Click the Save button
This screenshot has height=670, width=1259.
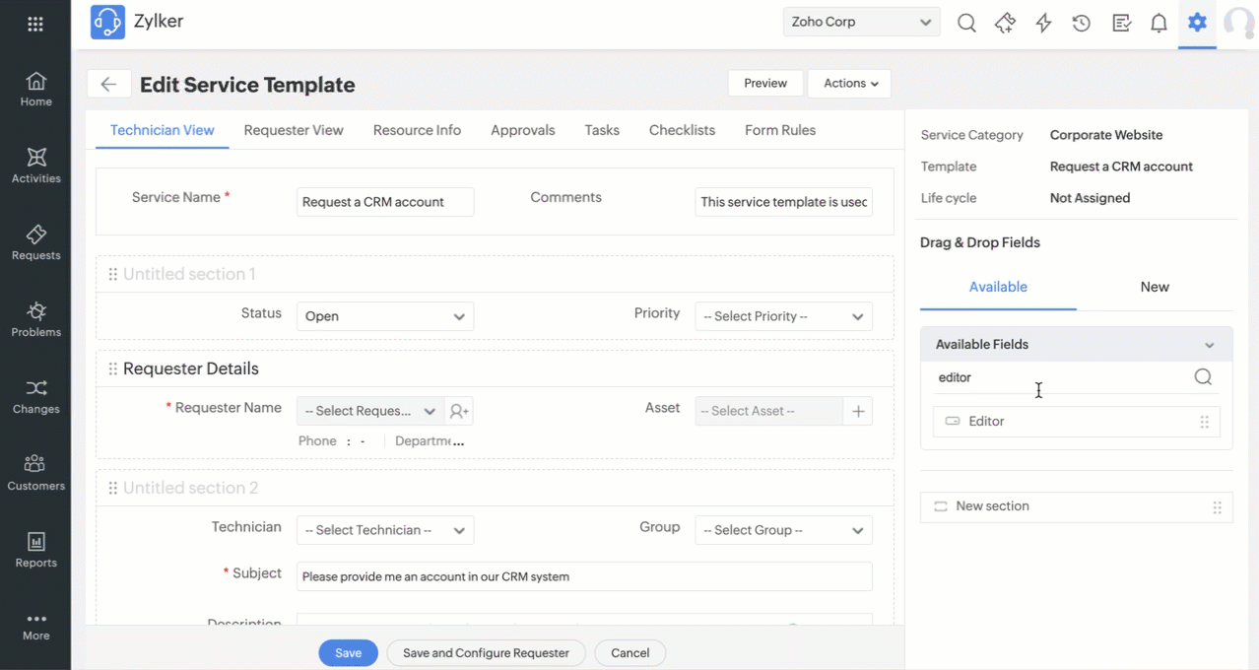pyautogui.click(x=348, y=652)
